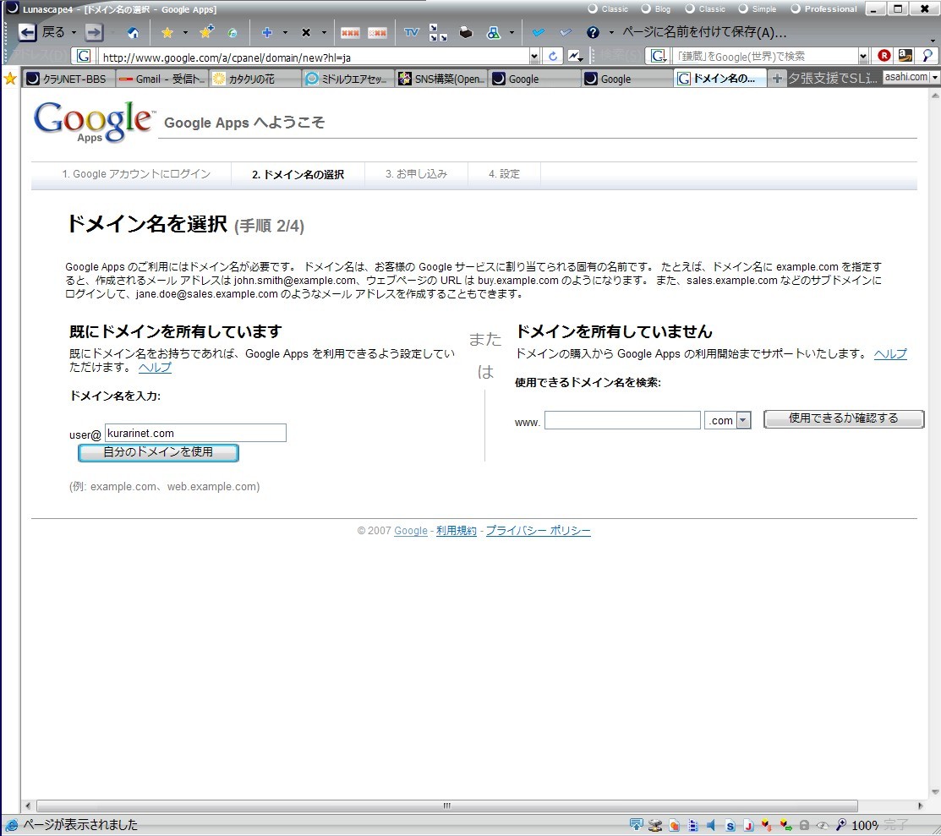
Task: Click the browser address URL field
Action: [315, 57]
